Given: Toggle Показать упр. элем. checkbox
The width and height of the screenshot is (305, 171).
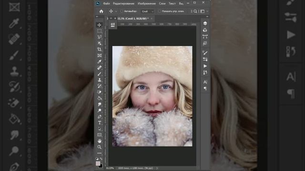Looking at the screenshot, I should pyautogui.click(x=159, y=11).
